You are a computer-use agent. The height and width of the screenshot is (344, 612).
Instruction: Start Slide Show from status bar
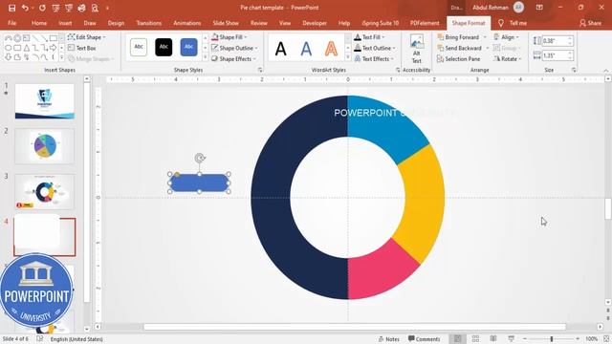coord(511,339)
